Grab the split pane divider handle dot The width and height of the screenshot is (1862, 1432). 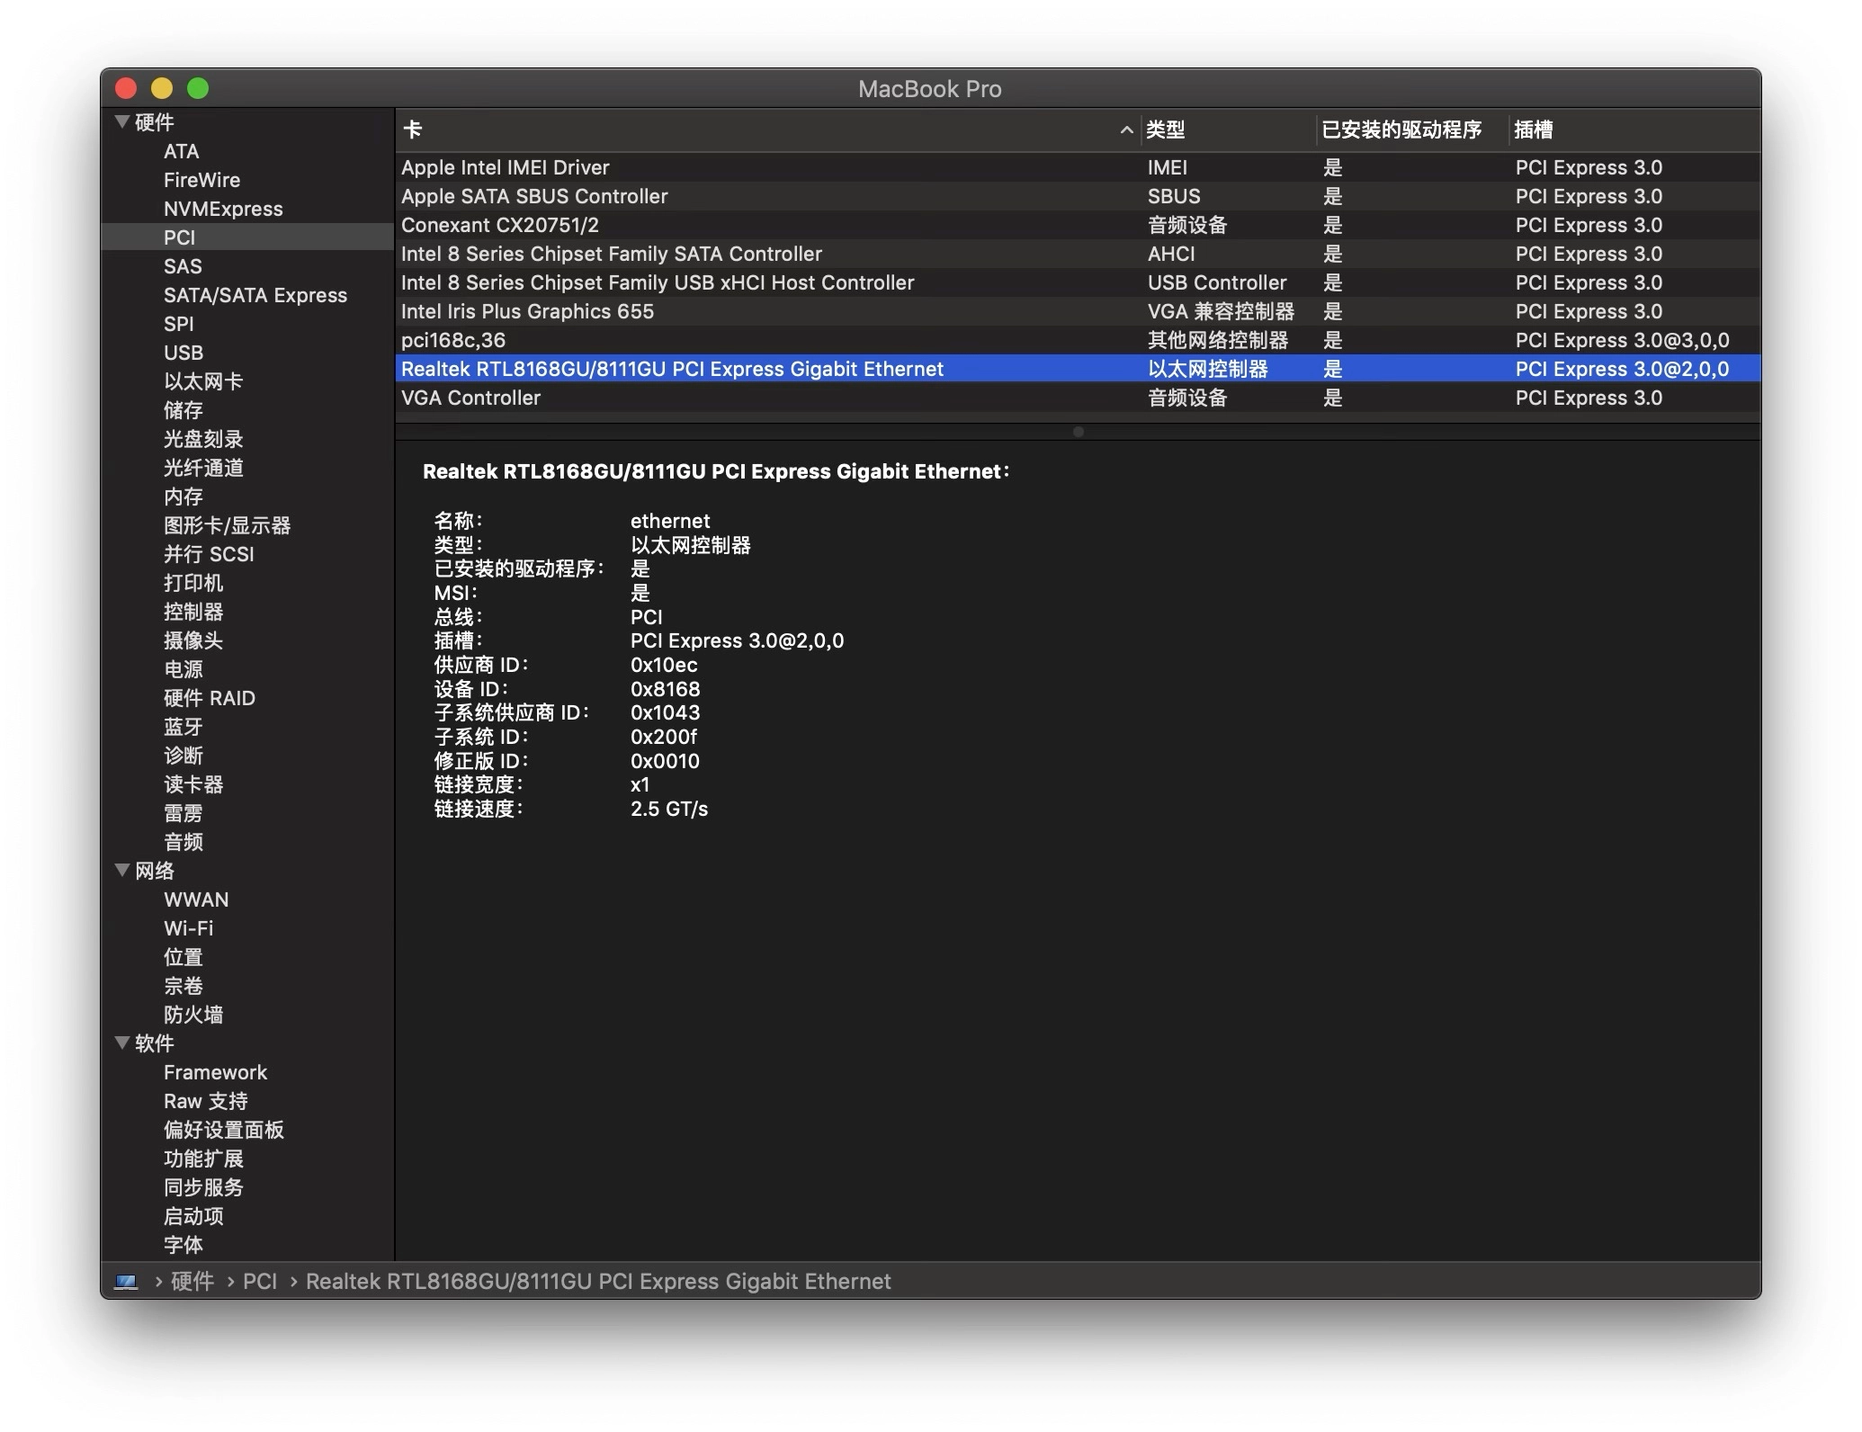1078,432
